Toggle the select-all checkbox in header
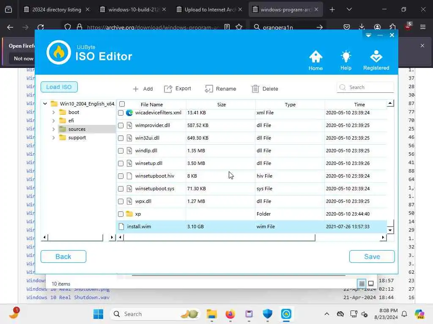The image size is (433, 324). (122, 104)
